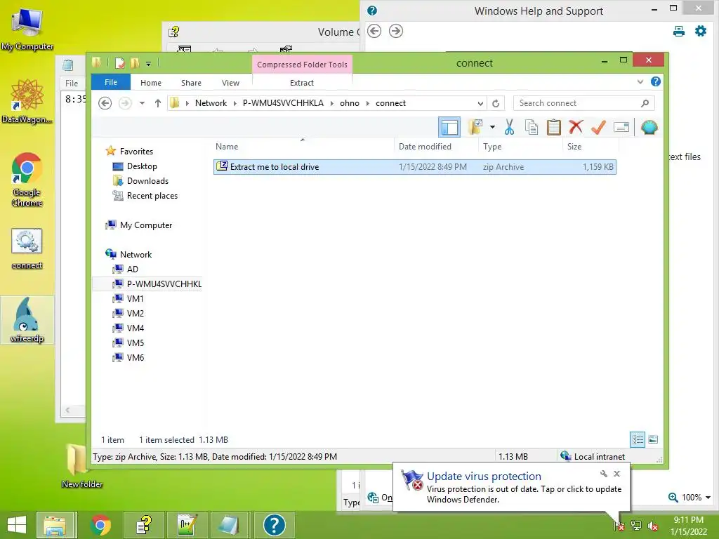Click the quick access Properties icon
This screenshot has width=719, height=539.
tap(119, 63)
